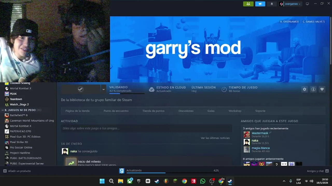Select PUBG: BATTLEGROUNDS in library list
Image resolution: width=332 pixels, height=186 pixels.
pyautogui.click(x=25, y=158)
